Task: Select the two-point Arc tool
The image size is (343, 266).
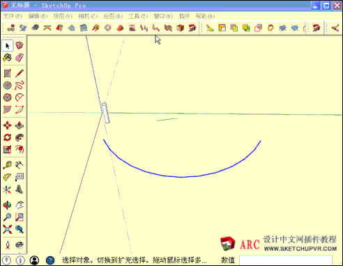Action: (x=20, y=109)
